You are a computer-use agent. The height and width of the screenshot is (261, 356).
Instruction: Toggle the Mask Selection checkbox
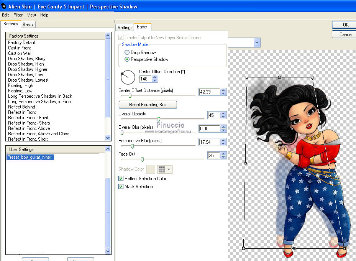point(121,187)
